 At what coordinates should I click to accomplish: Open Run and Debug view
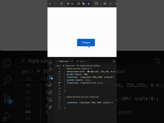click(x=51, y=85)
